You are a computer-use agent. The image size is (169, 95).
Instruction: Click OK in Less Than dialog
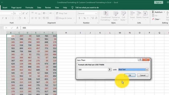[130, 75]
